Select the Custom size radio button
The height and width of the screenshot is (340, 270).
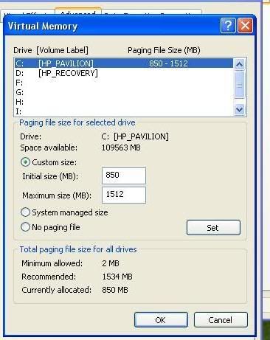tap(25, 162)
